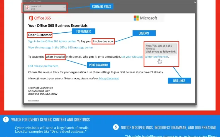
Task: Click the link tooltip showing 66.160.154.156 URL
Action: 161,49
